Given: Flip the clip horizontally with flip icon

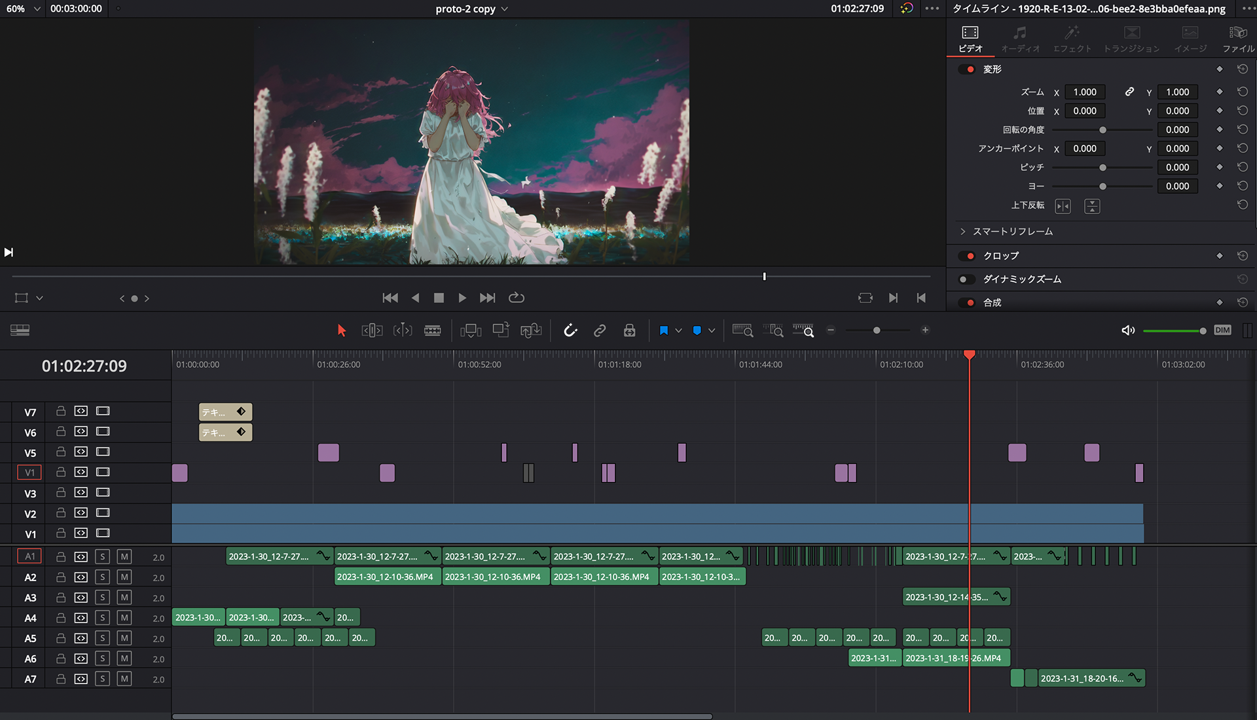Looking at the screenshot, I should [x=1063, y=206].
